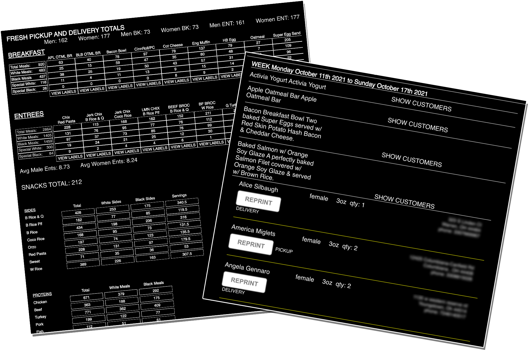Show customers for Activia Yogurt
The image size is (528, 350).
coord(421,104)
